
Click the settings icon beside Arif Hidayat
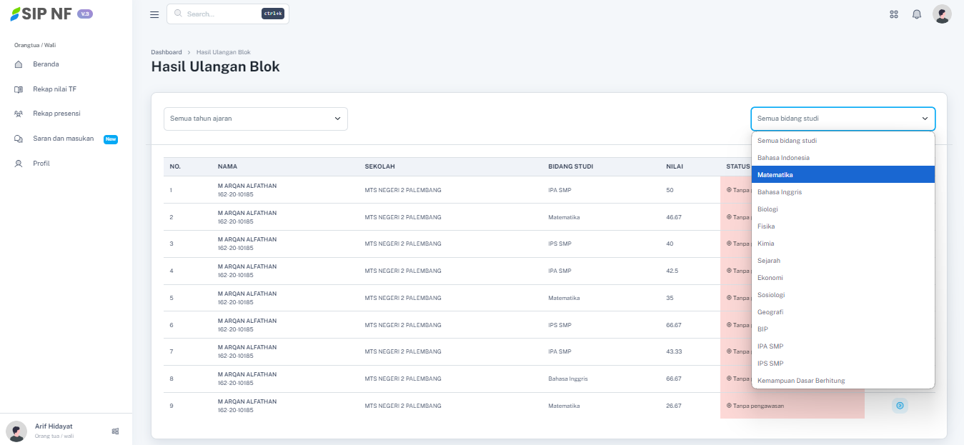(115, 431)
